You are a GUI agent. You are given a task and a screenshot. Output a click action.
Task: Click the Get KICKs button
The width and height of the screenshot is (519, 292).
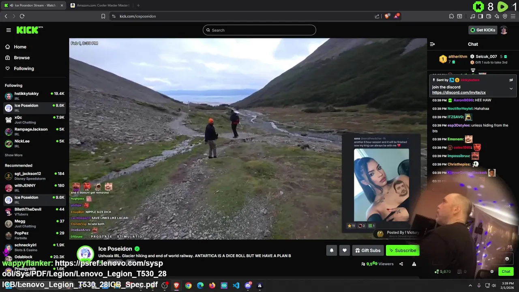coord(483,30)
